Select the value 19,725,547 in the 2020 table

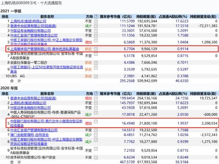point(208,98)
